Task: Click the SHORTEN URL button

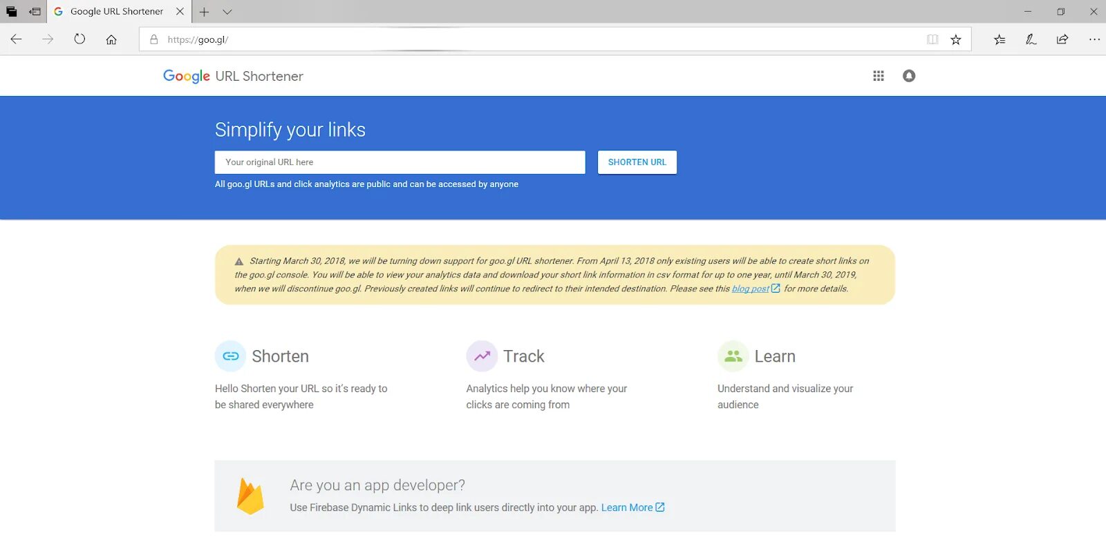Action: [x=637, y=162]
